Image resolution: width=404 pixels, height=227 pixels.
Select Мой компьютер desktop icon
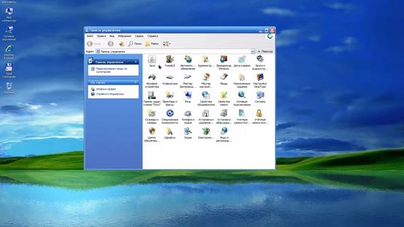9,15
